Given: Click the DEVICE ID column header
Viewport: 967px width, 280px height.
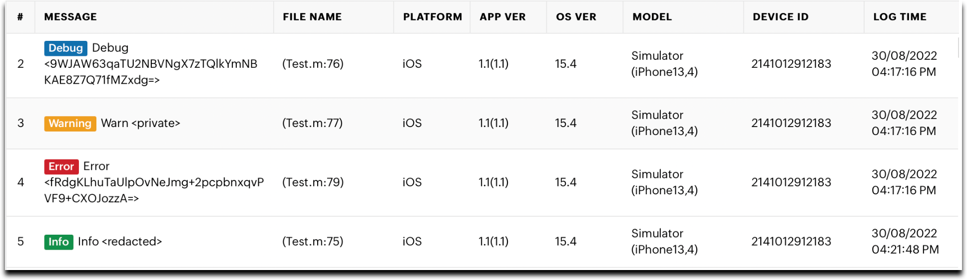Looking at the screenshot, I should click(780, 17).
